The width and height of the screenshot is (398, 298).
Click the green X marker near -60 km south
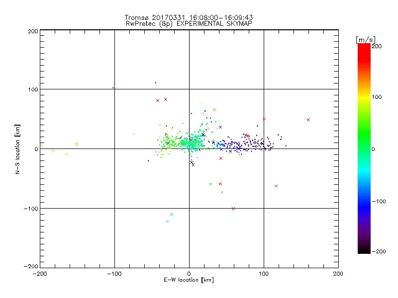pos(210,184)
